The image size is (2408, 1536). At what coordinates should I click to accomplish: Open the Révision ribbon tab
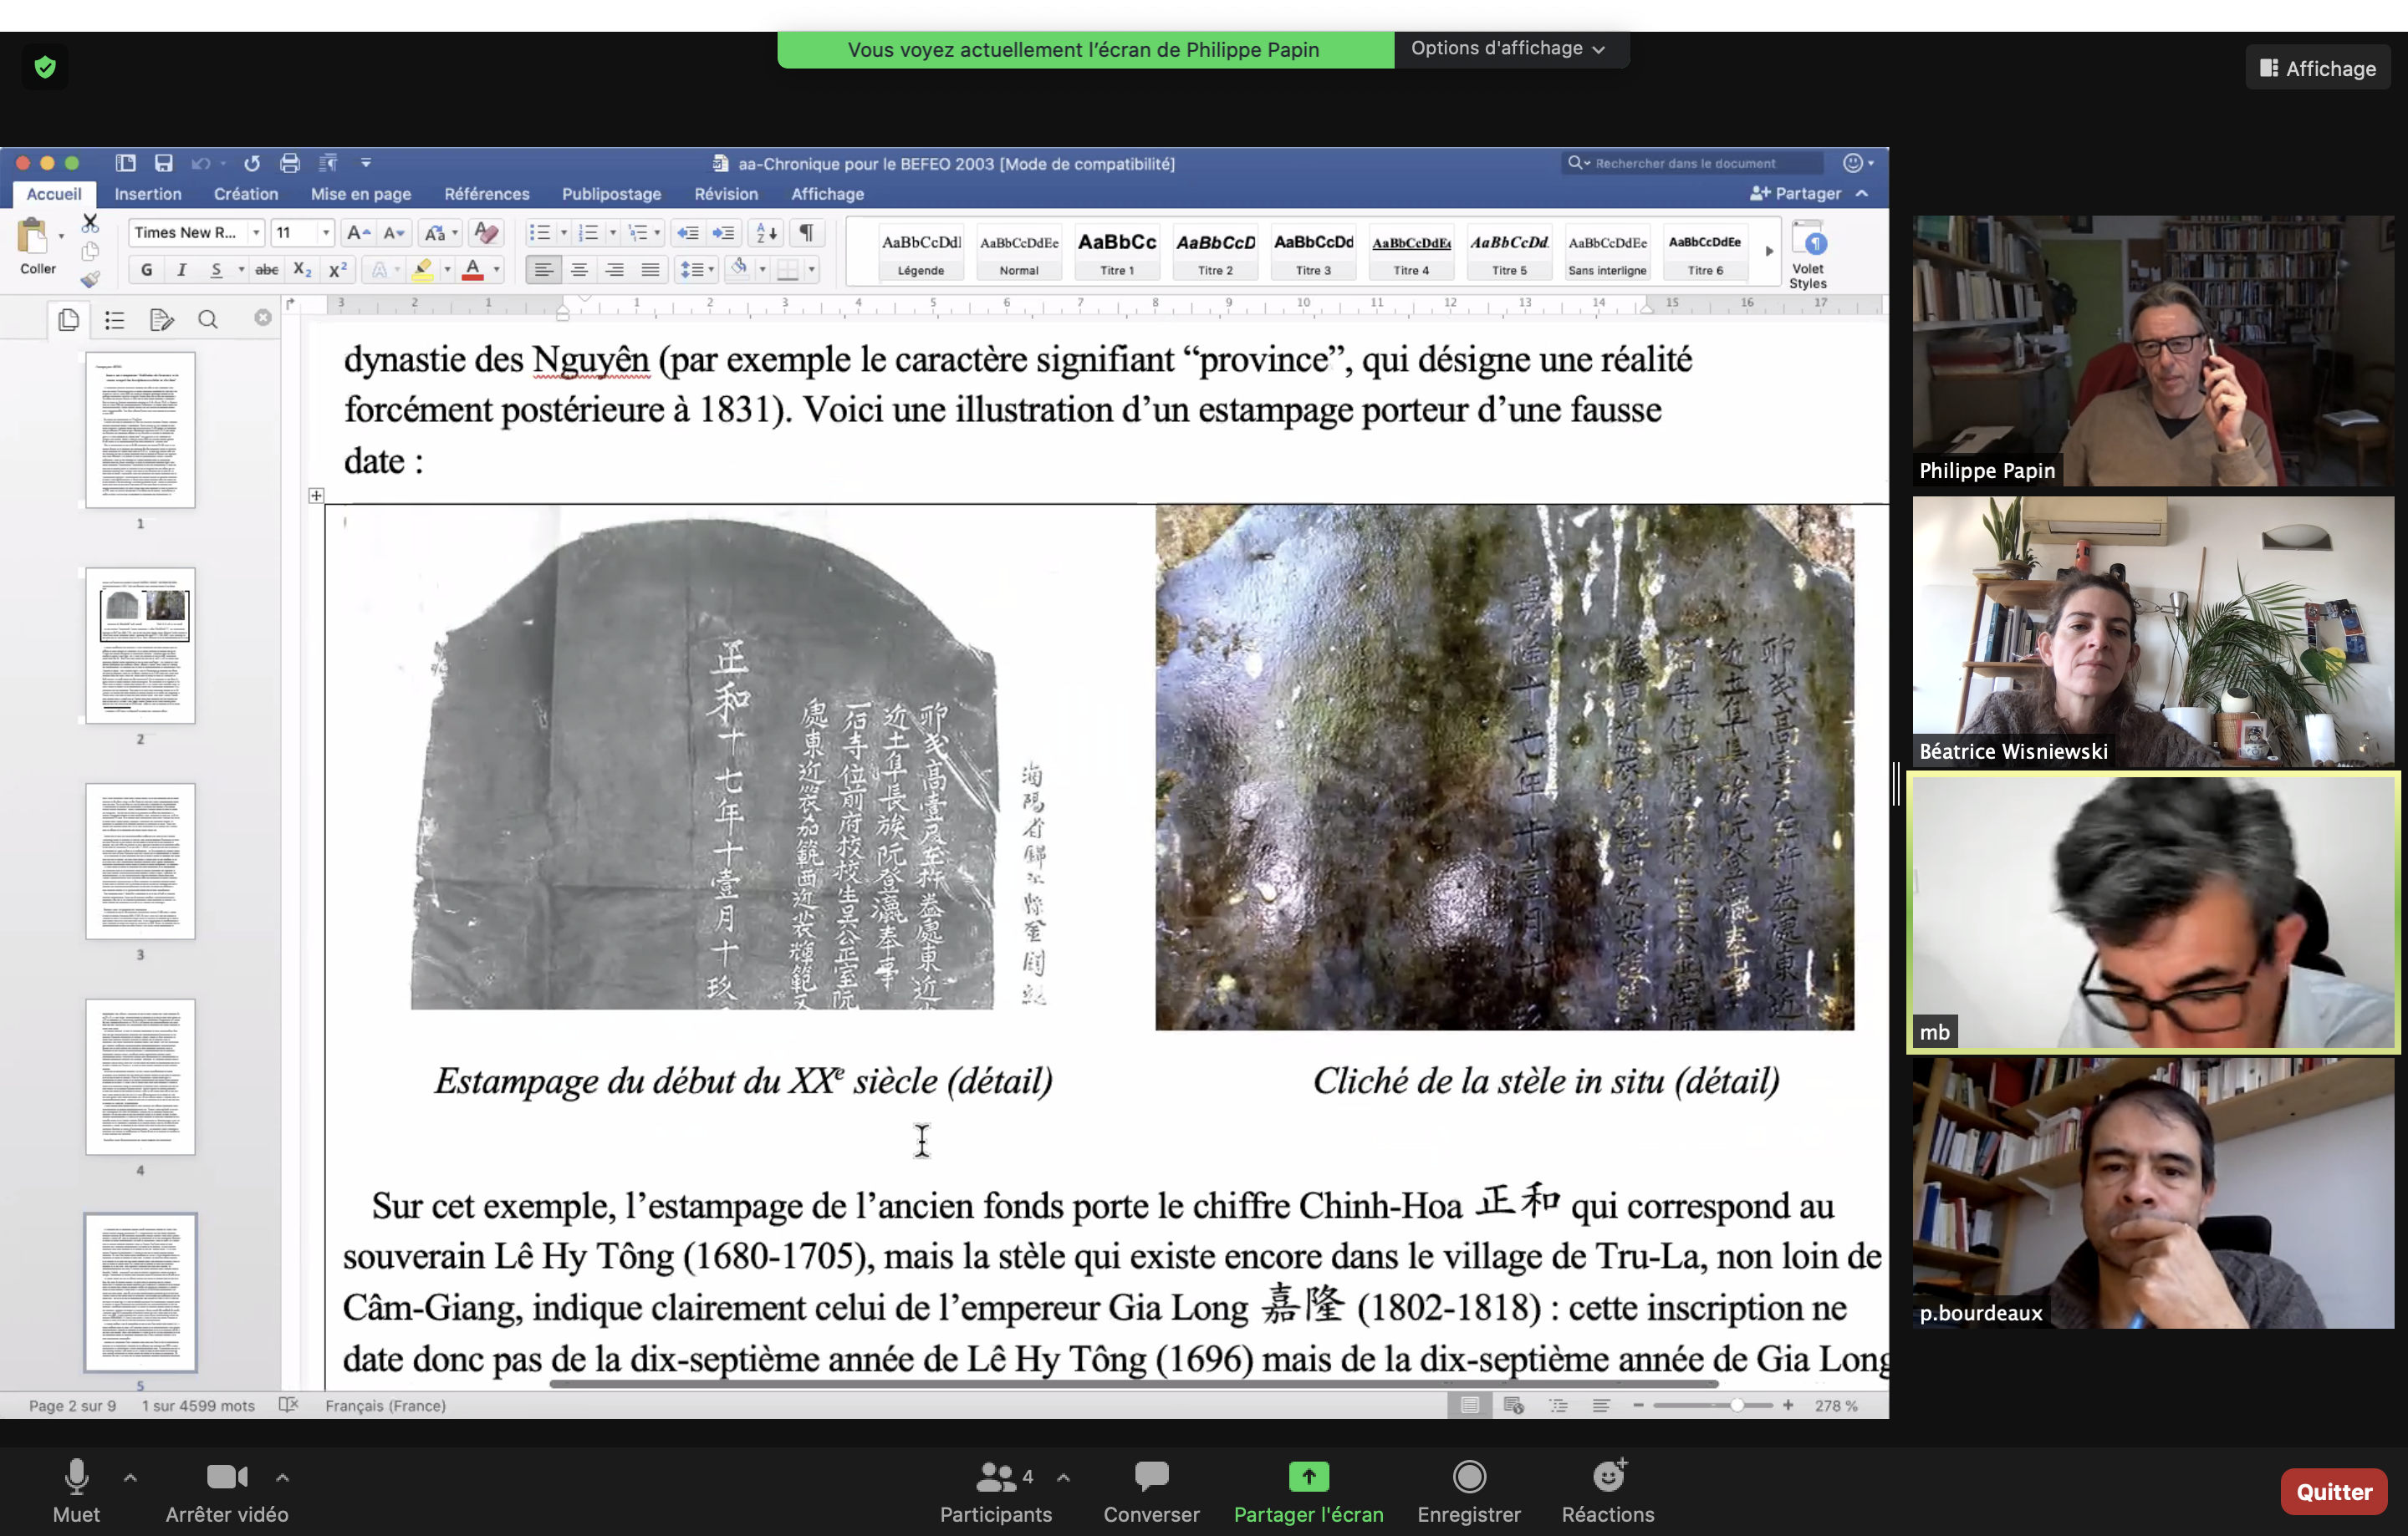pyautogui.click(x=726, y=194)
